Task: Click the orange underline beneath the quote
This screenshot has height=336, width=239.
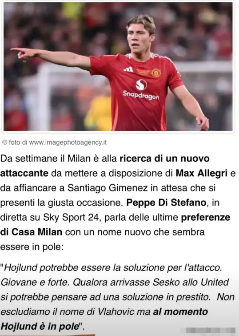Action: point(47,335)
